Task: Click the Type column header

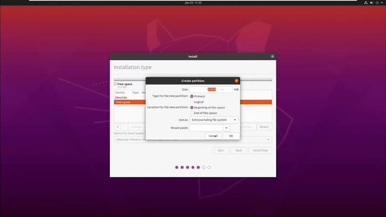Action: tap(135, 92)
